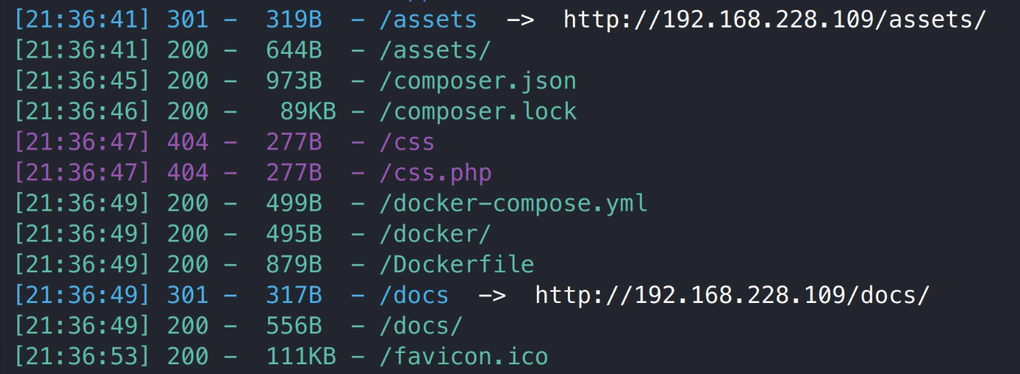Click the /docker/ directory path
This screenshot has width=1020, height=374.
coord(435,233)
